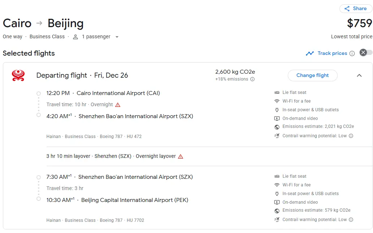The image size is (373, 233).
Task: Click the Track prices link text
Action: pos(332,53)
